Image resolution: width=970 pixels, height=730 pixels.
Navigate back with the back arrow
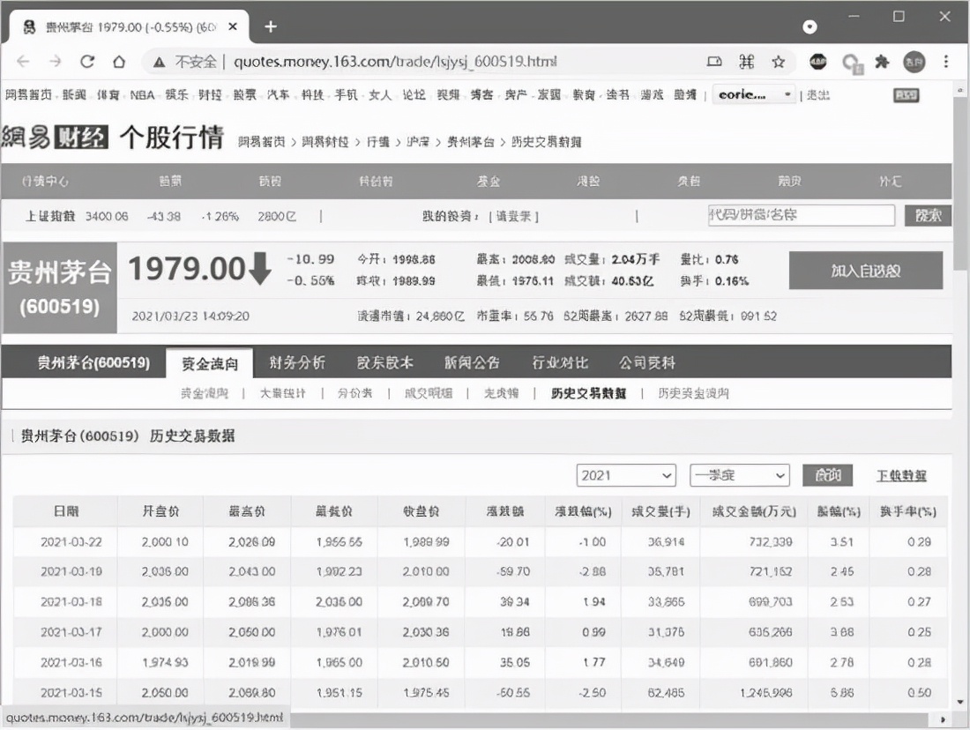click(x=23, y=63)
